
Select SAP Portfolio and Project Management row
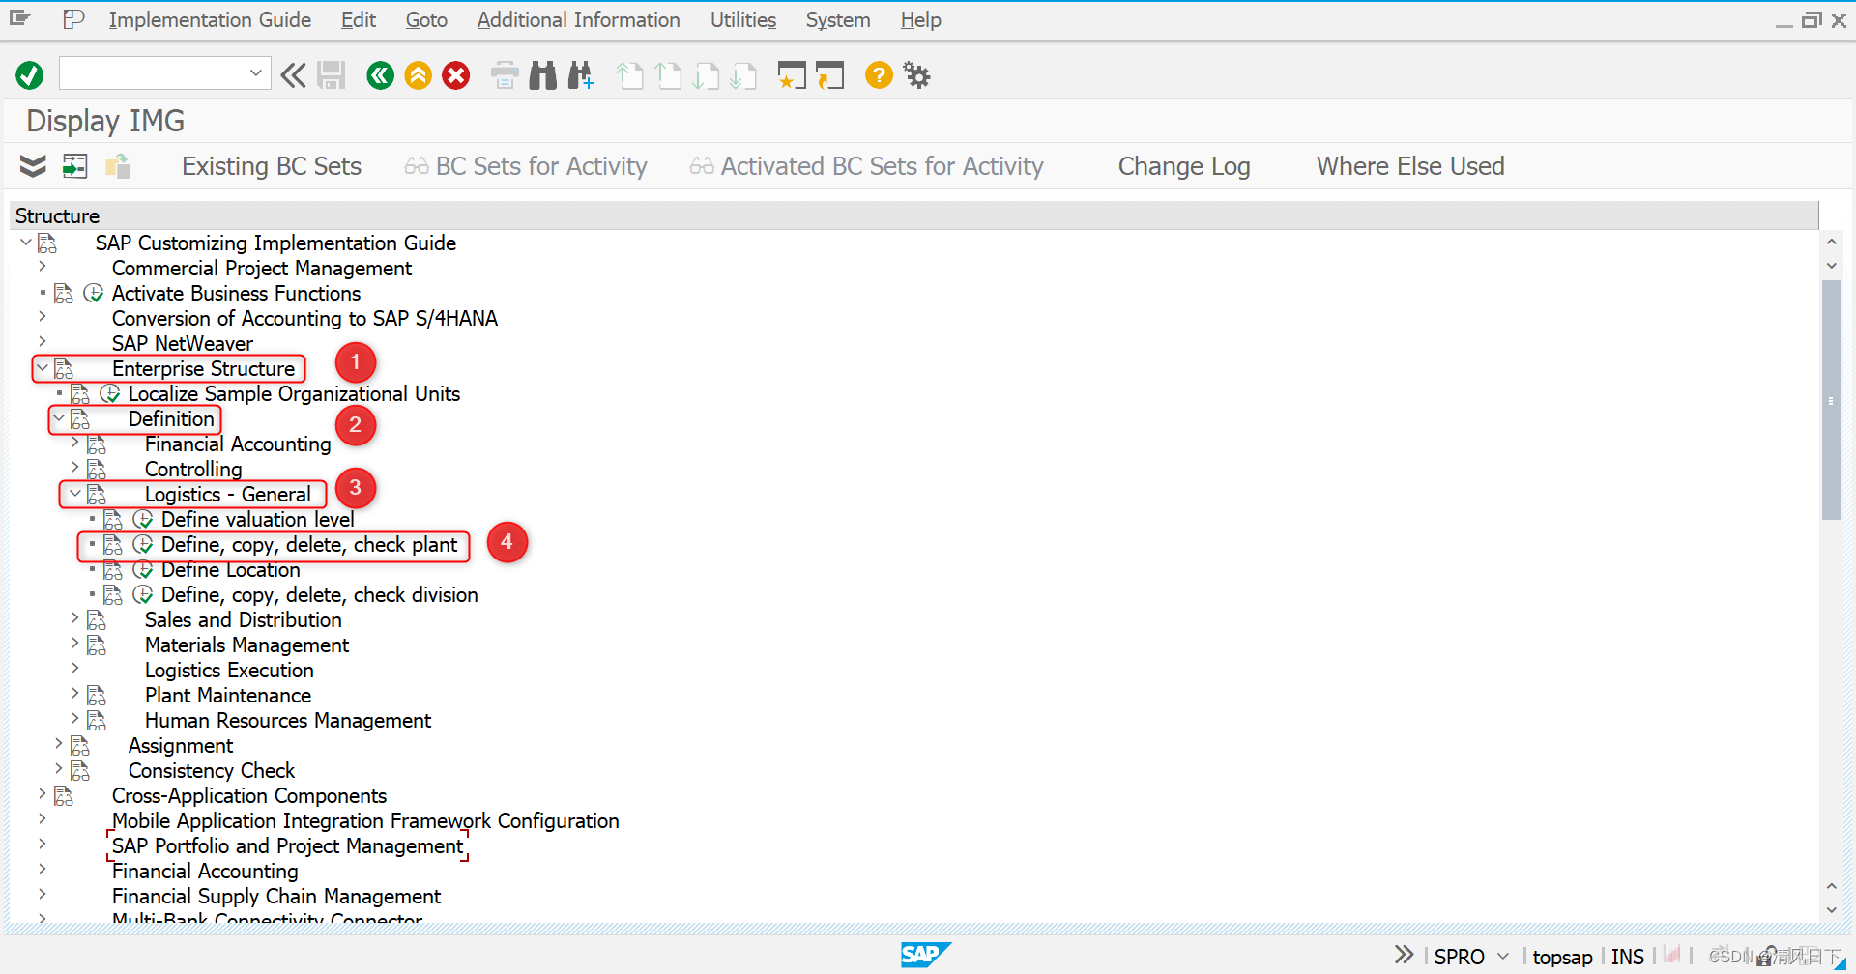[x=288, y=846]
